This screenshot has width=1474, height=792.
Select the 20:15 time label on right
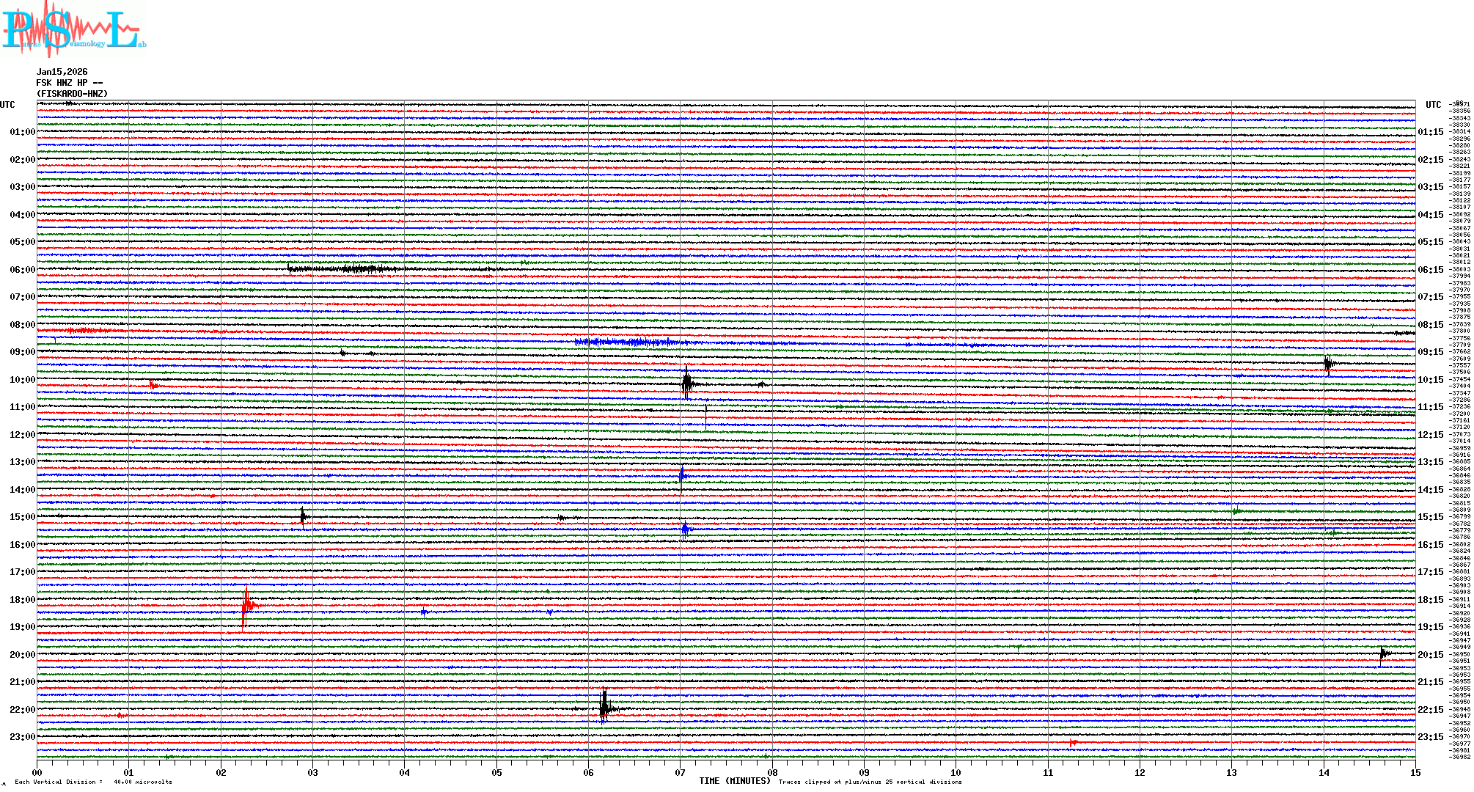1430,655
